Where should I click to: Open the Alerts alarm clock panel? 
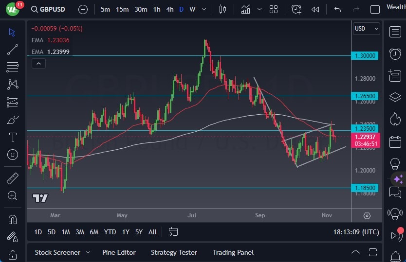pyautogui.click(x=395, y=53)
